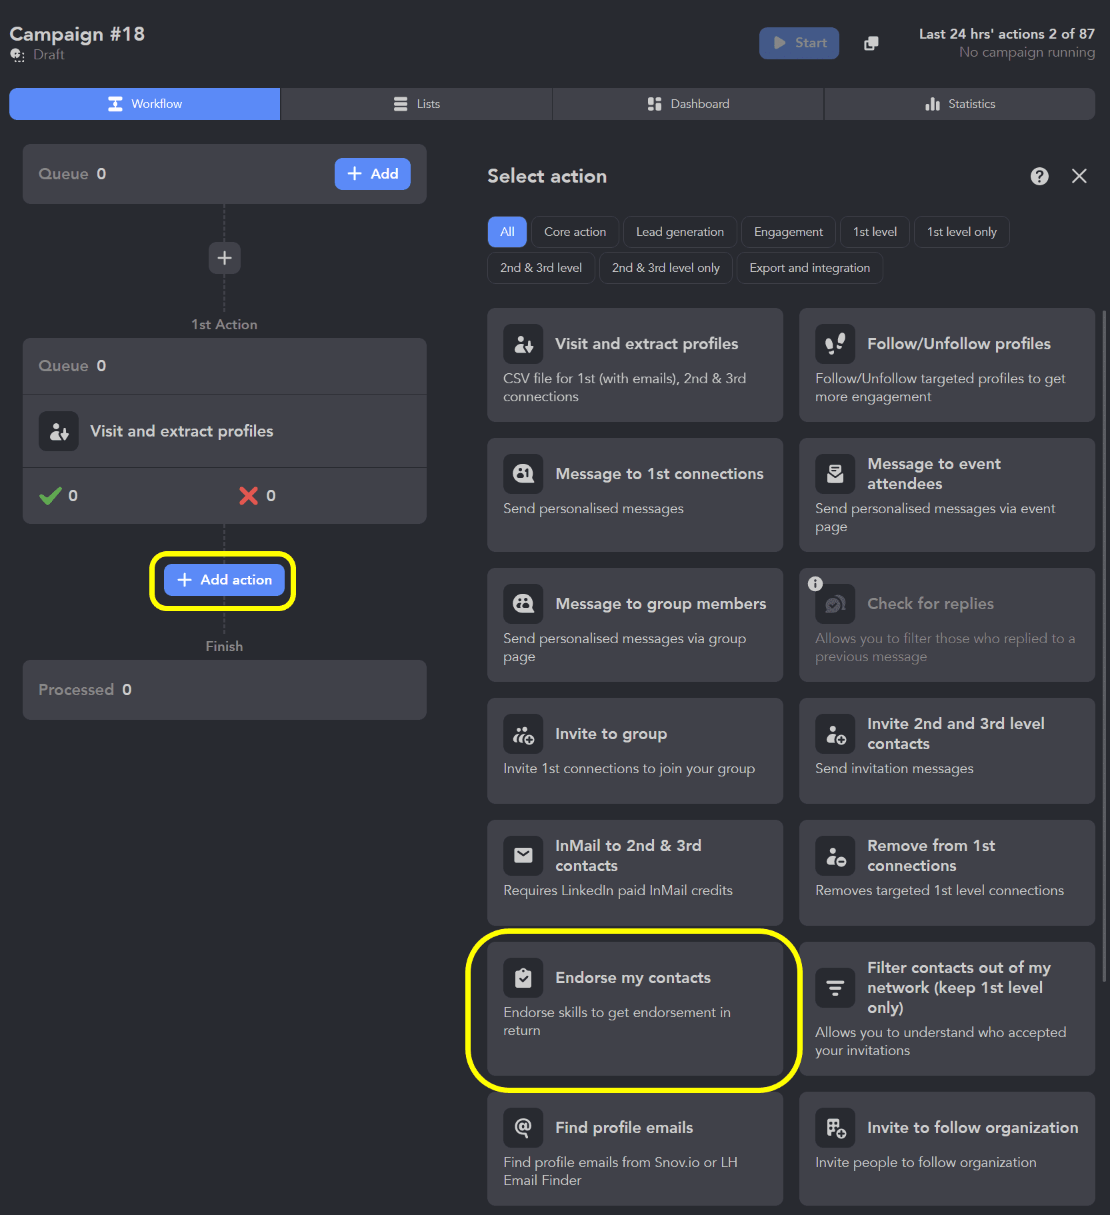The image size is (1110, 1215).
Task: Click the Start campaign button
Action: click(799, 43)
